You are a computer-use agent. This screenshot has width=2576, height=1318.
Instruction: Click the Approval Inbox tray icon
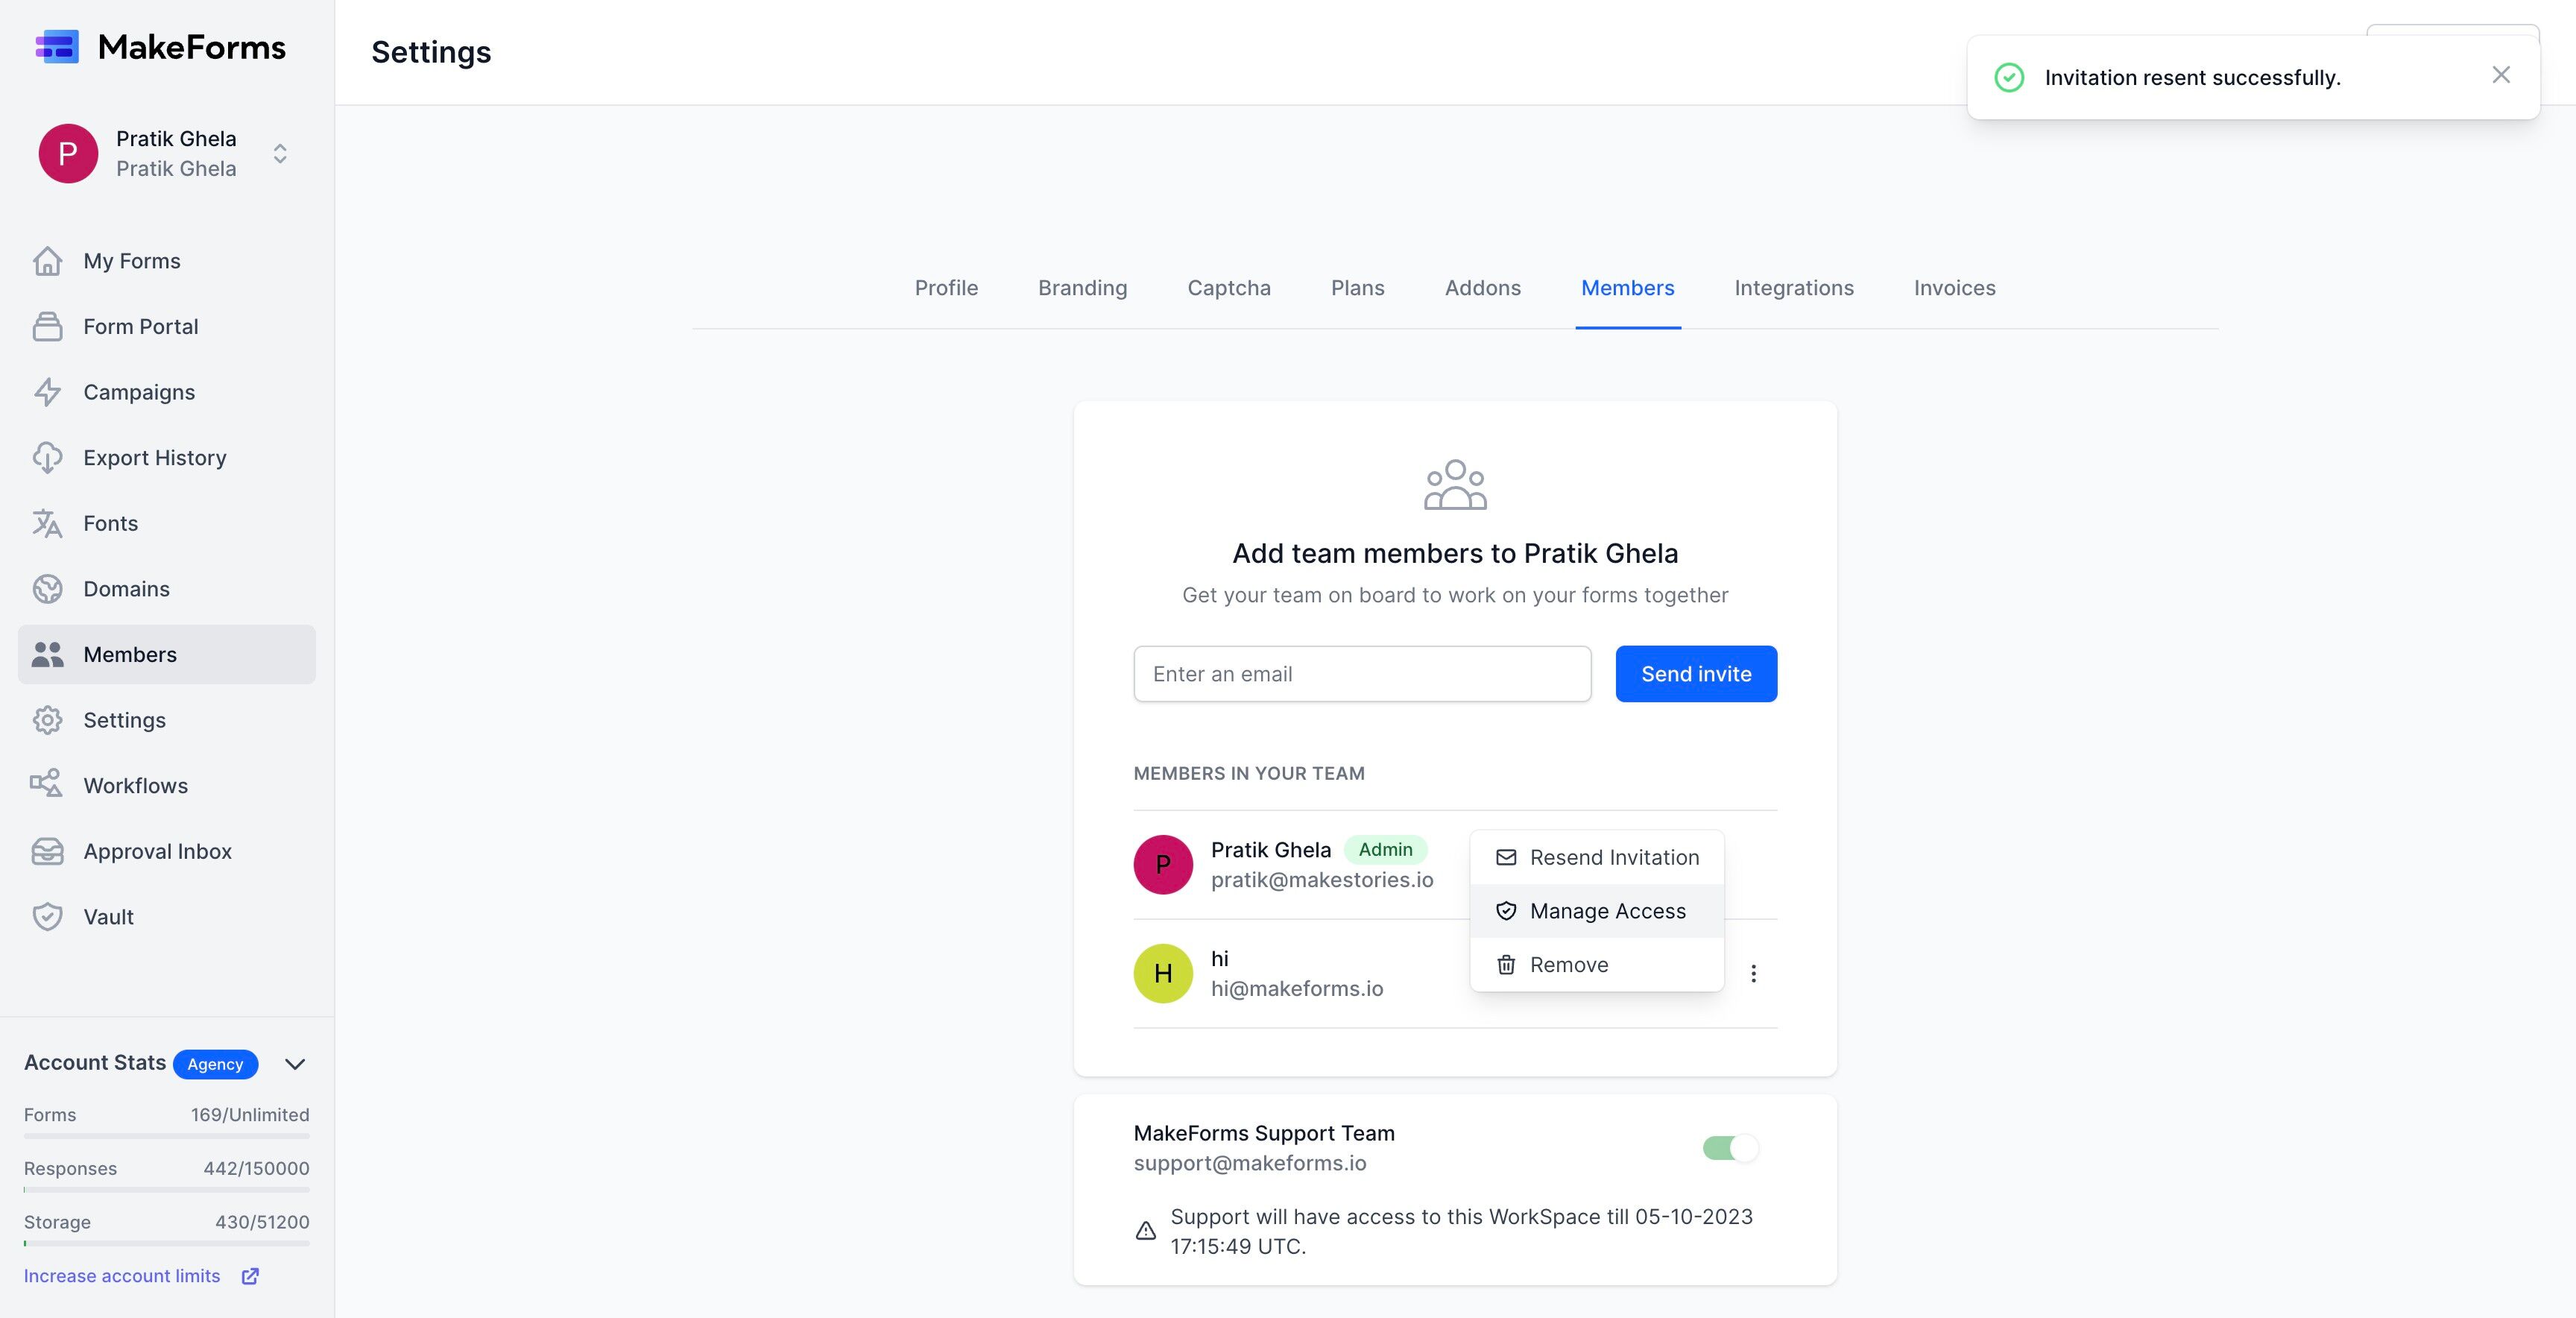[47, 851]
